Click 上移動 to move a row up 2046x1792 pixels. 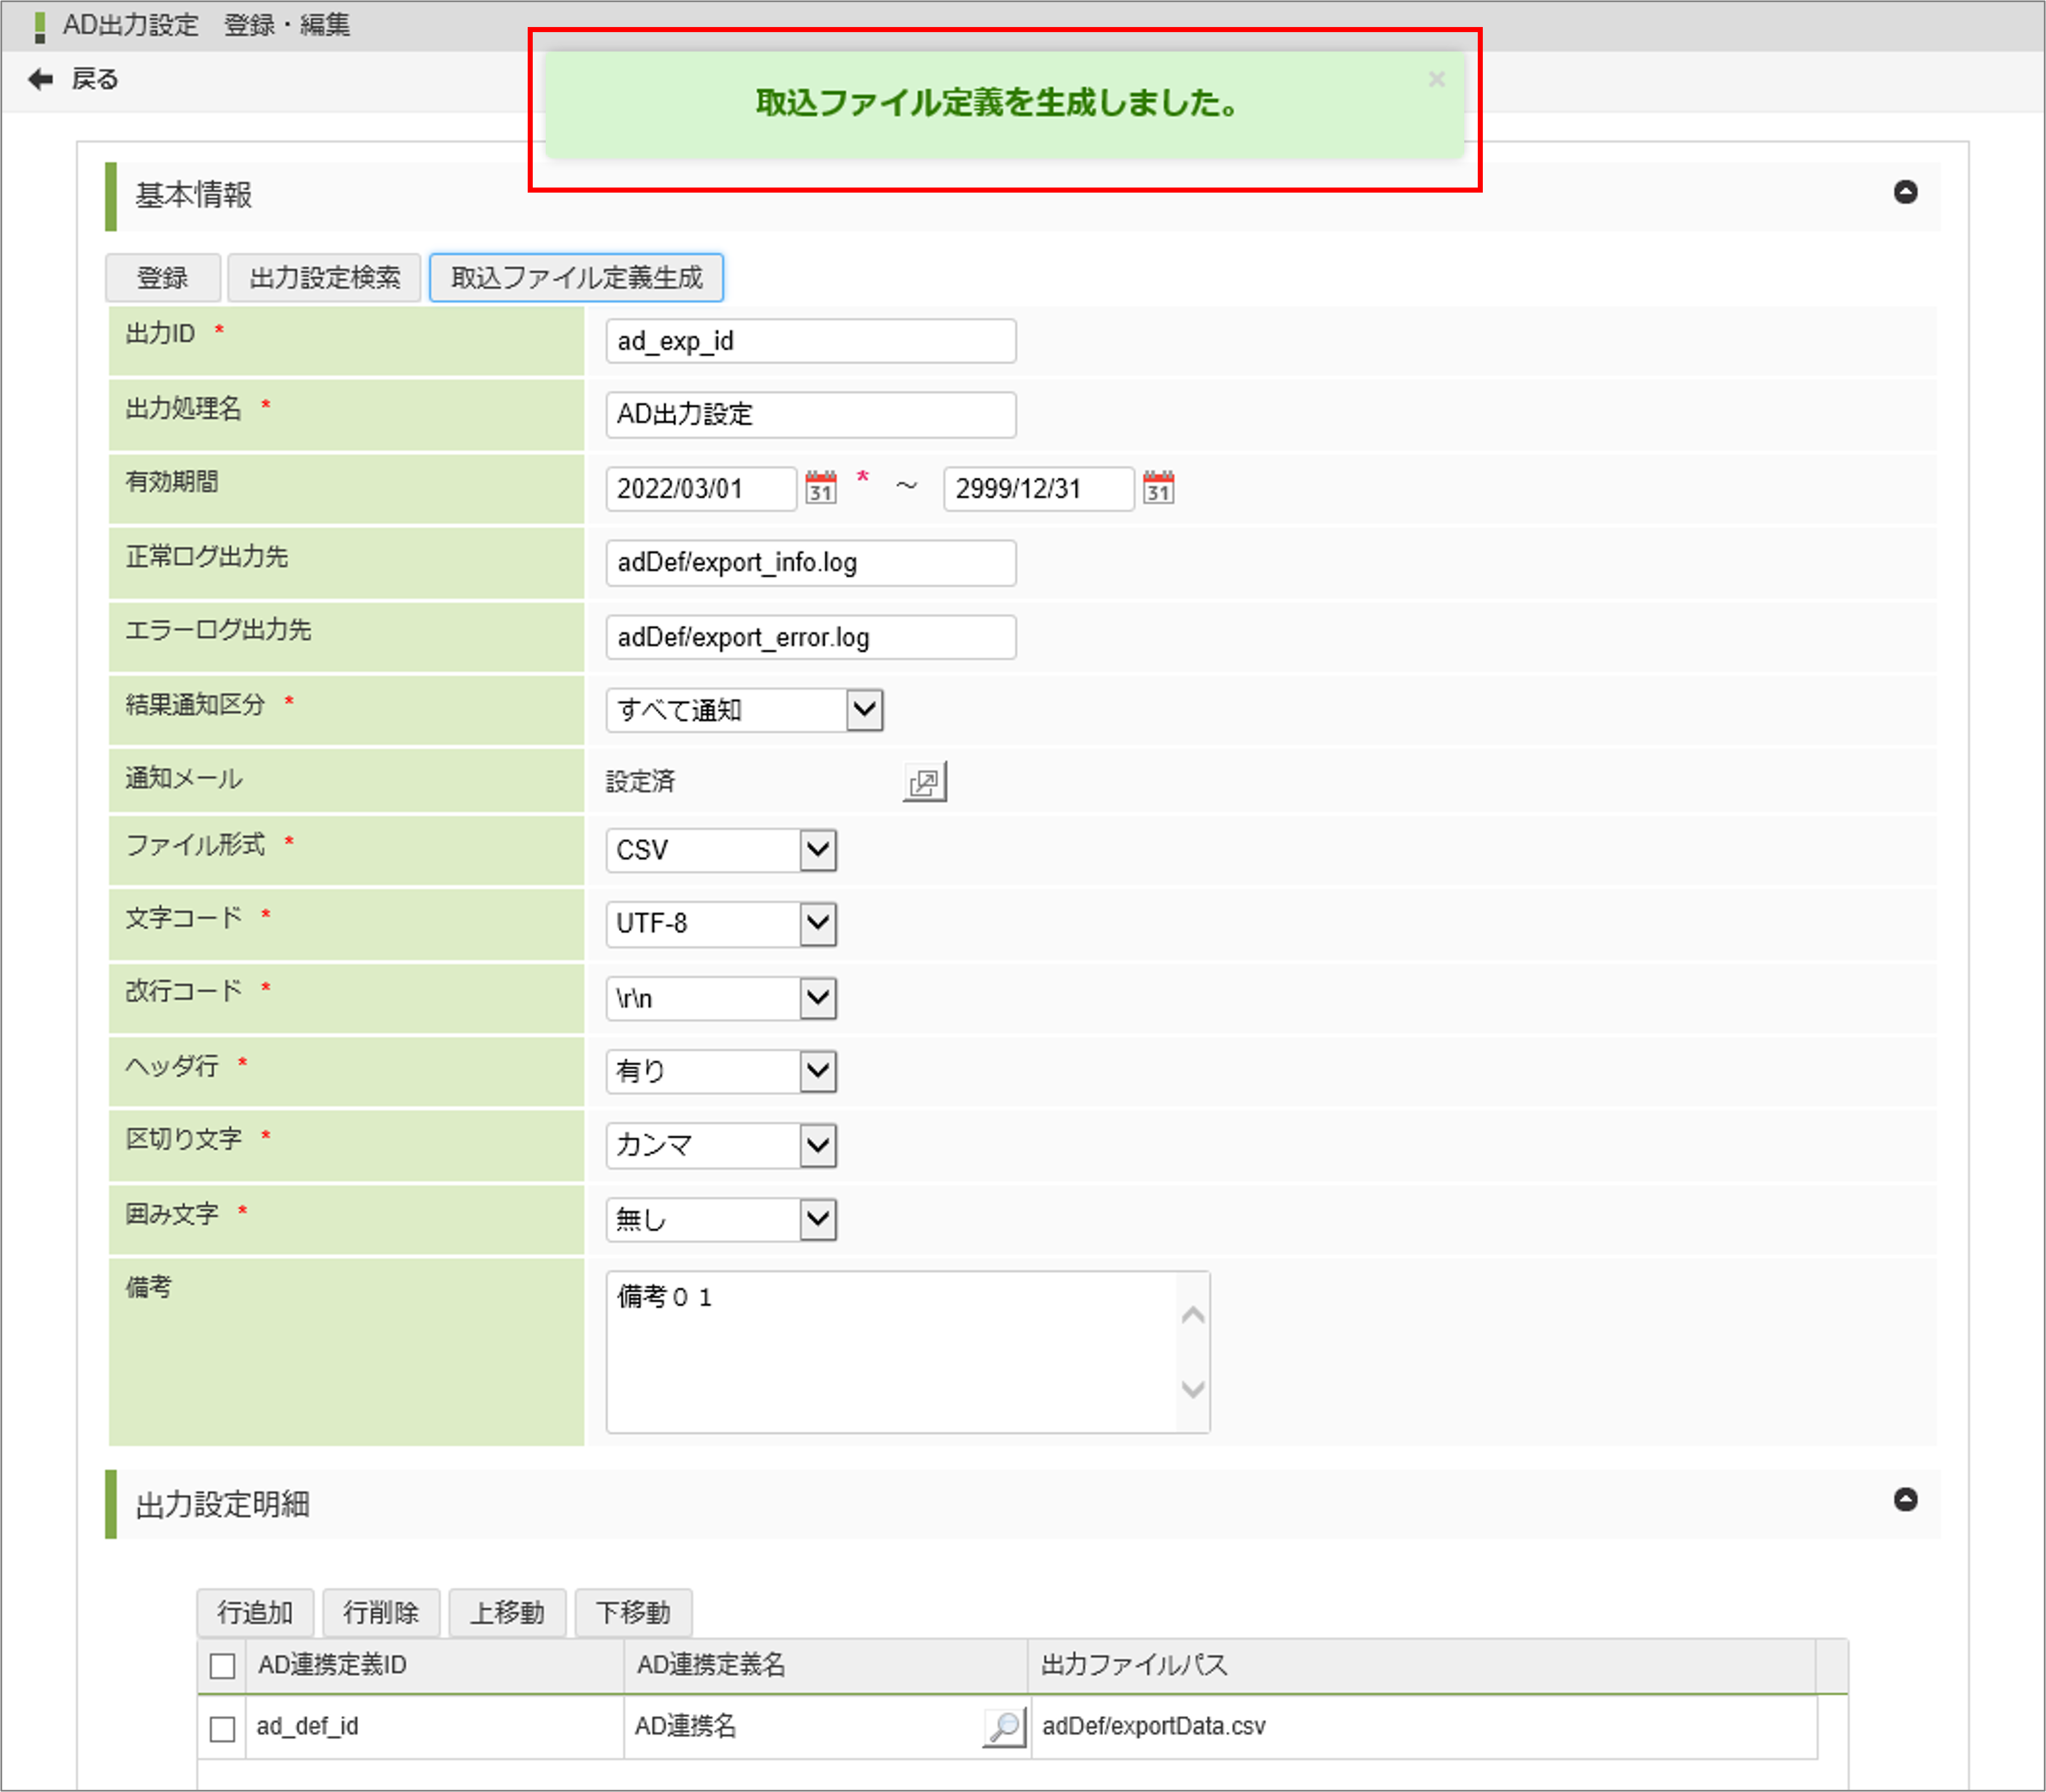click(x=507, y=1612)
